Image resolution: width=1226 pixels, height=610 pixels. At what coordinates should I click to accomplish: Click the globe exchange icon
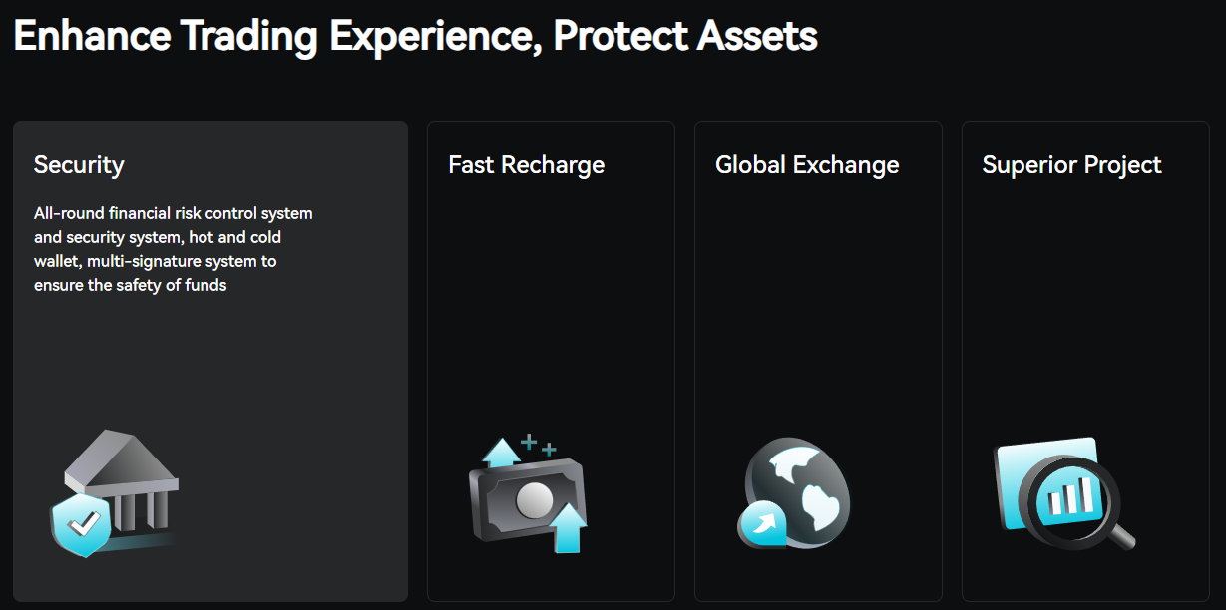[794, 493]
